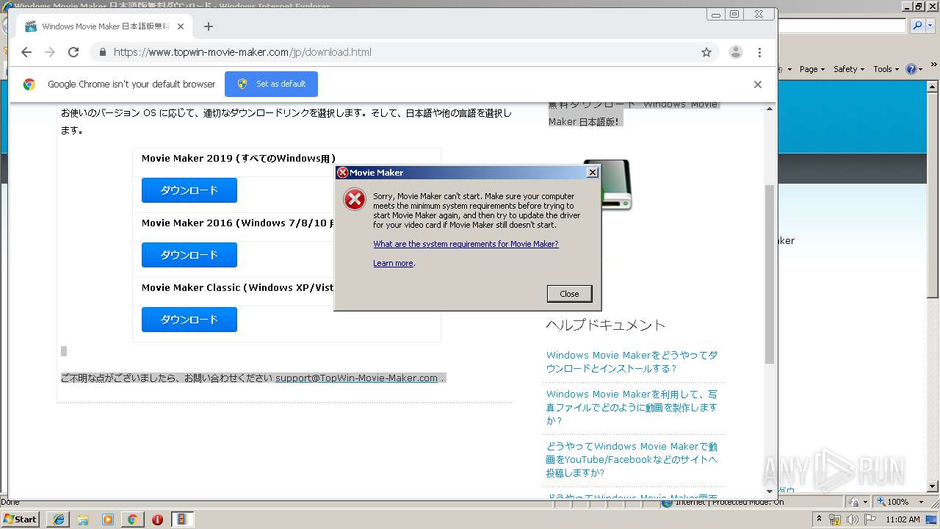
Task: Open the how to download and install help link
Action: [x=632, y=361]
